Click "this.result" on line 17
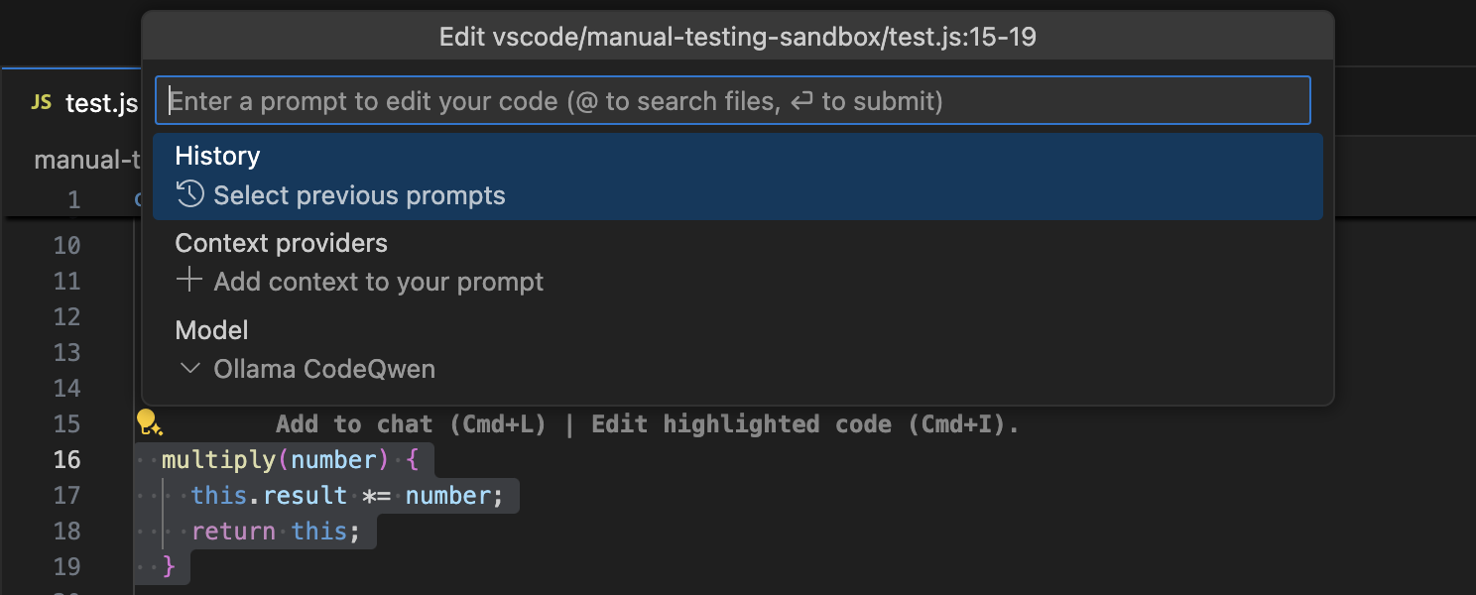Viewport: 1476px width, 595px height. pyautogui.click(x=269, y=496)
